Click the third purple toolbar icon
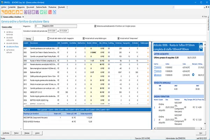 point(33,12)
